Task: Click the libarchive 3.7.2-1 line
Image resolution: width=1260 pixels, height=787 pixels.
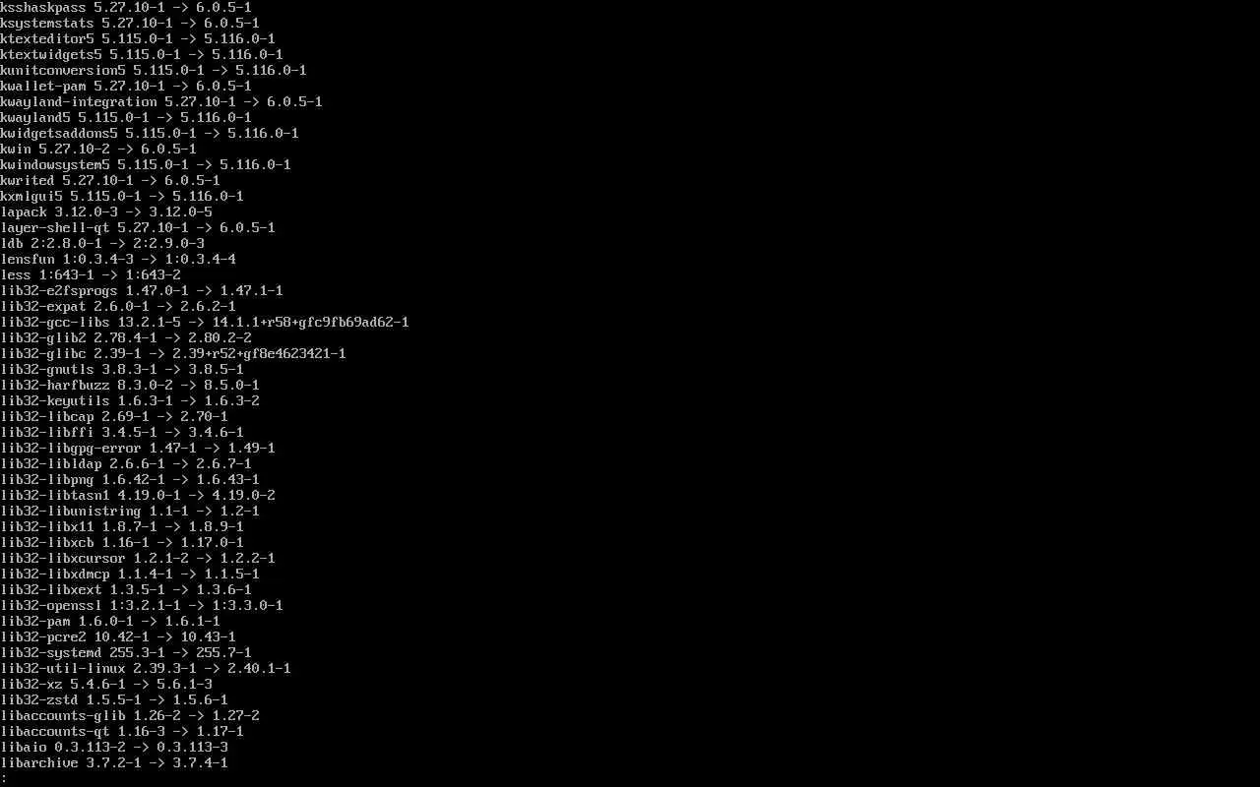Action: (114, 762)
